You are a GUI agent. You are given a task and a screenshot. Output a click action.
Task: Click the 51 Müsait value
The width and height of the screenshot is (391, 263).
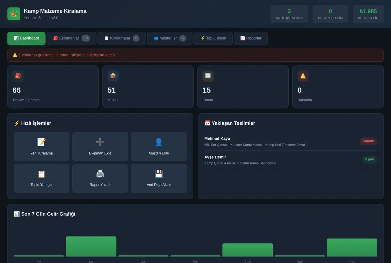coord(112,90)
